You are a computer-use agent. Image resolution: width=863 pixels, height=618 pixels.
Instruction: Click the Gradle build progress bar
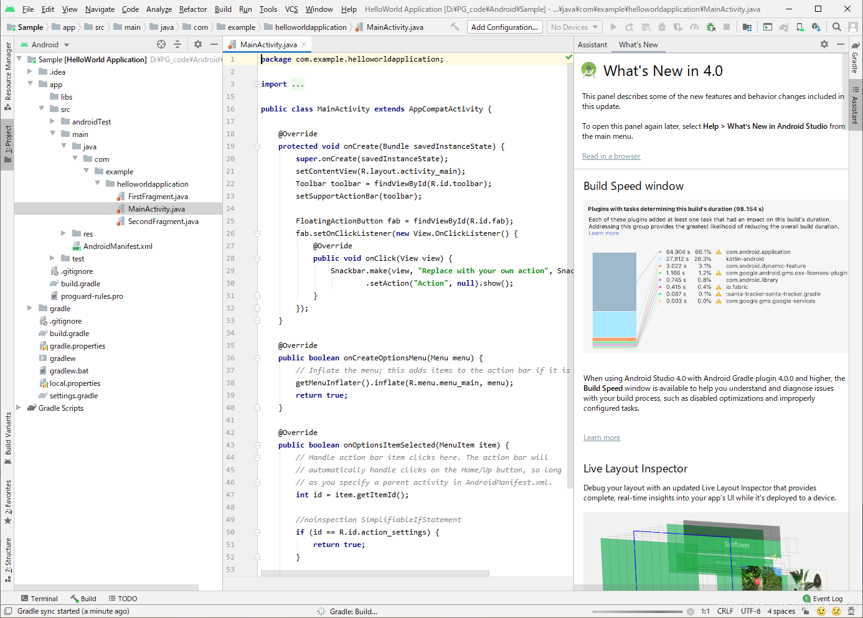[636, 612]
